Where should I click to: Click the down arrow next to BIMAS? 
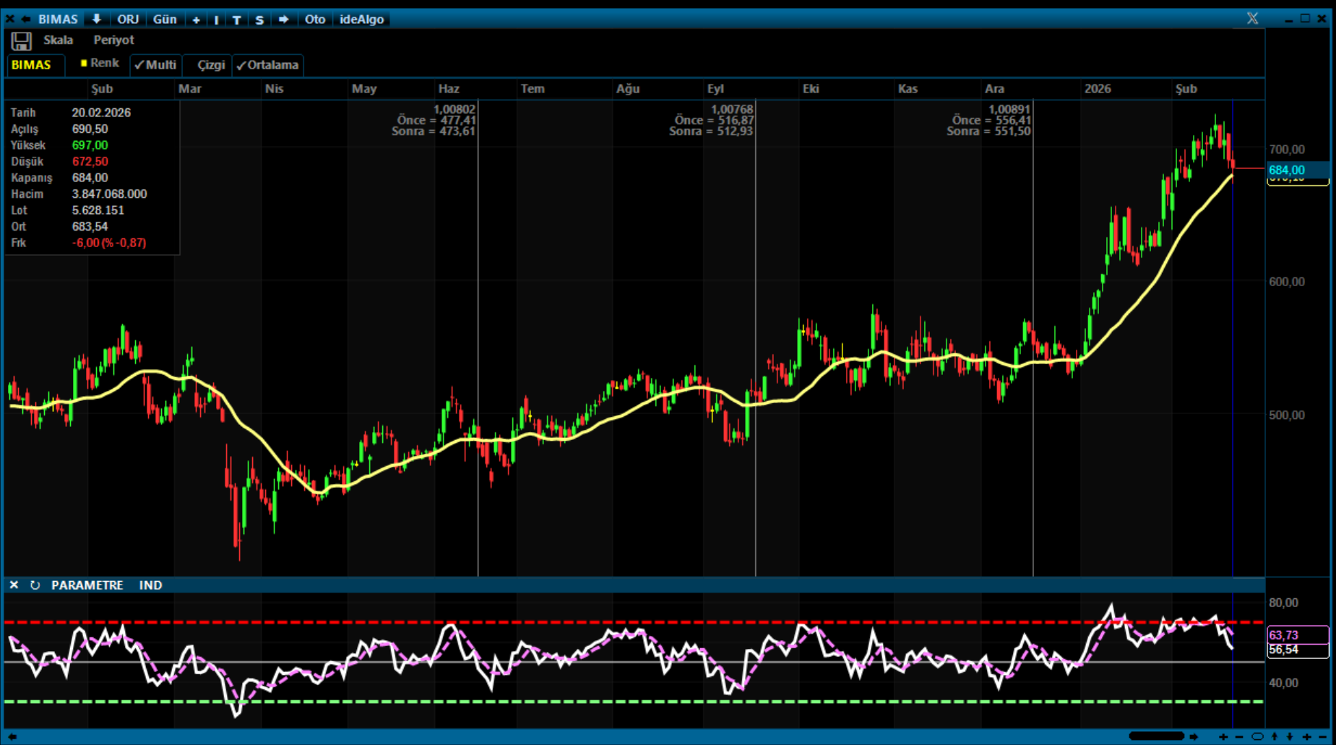click(x=96, y=20)
